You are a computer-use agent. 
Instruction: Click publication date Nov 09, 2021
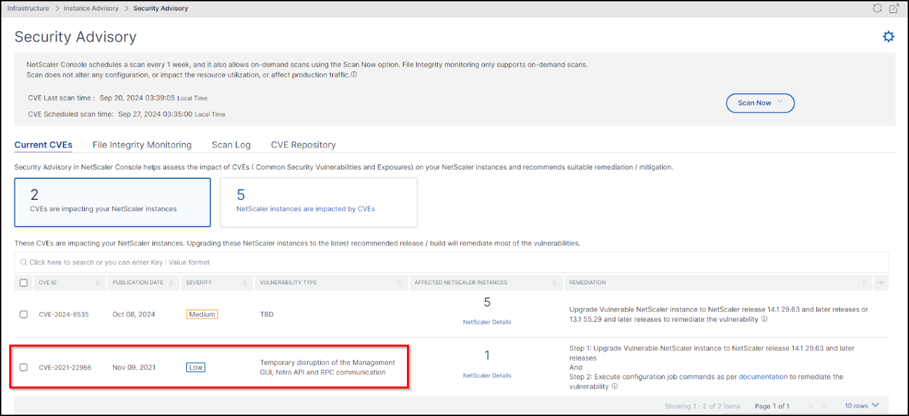tap(134, 368)
